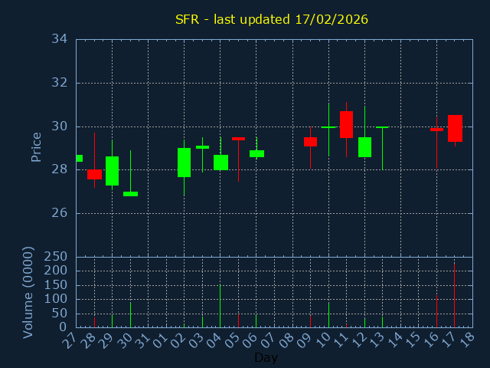The width and height of the screenshot is (490, 368).
Task: Click the chart title SFR last updated text
Action: point(270,19)
